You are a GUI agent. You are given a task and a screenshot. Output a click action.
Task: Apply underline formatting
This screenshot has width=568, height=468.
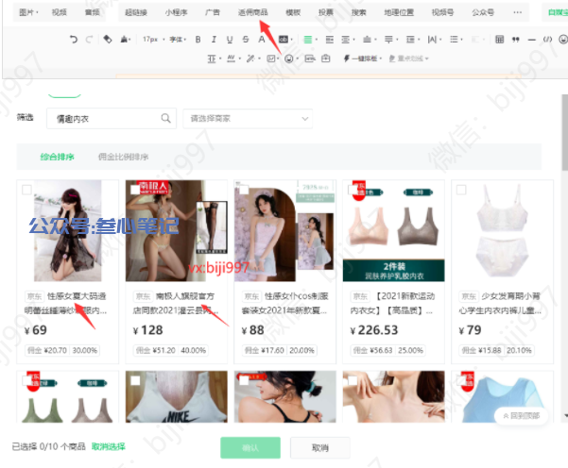point(230,40)
